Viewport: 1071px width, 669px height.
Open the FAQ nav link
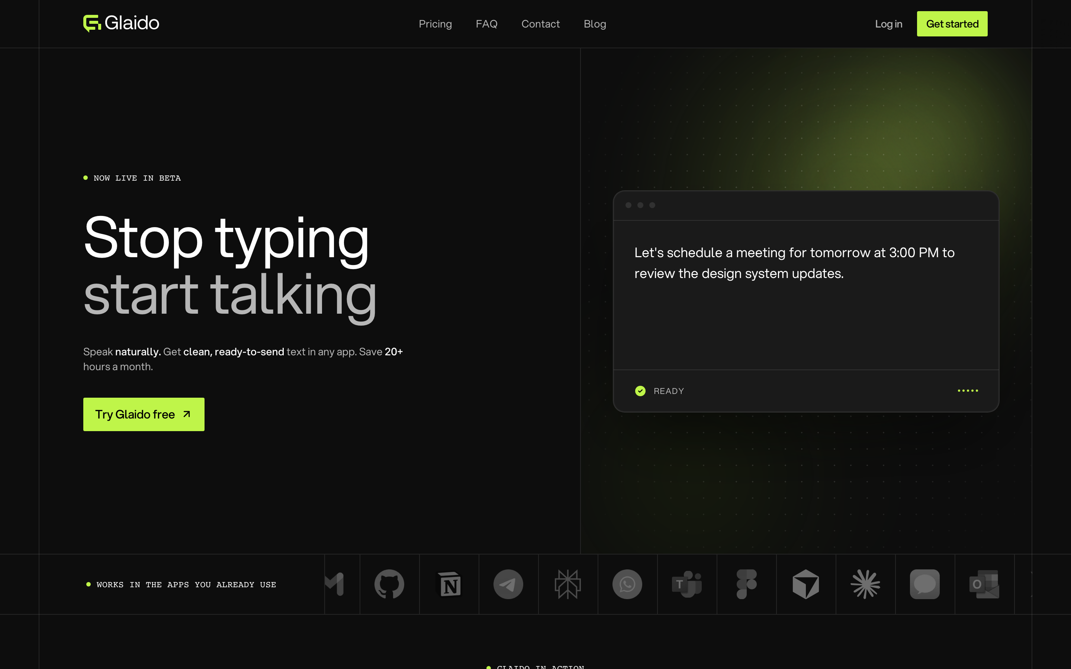click(486, 24)
